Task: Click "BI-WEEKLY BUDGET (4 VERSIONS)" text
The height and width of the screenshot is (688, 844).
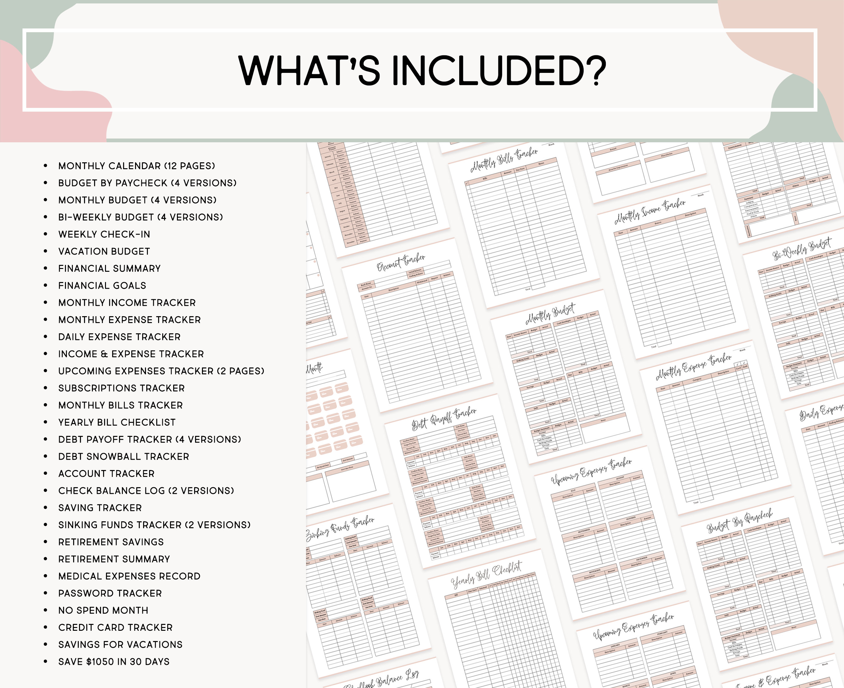Action: (x=141, y=217)
